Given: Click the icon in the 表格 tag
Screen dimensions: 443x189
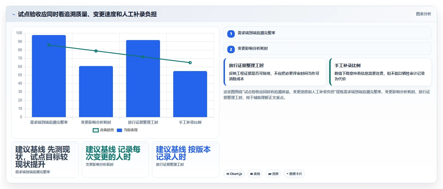Looking at the screenshot, I should tap(252, 174).
